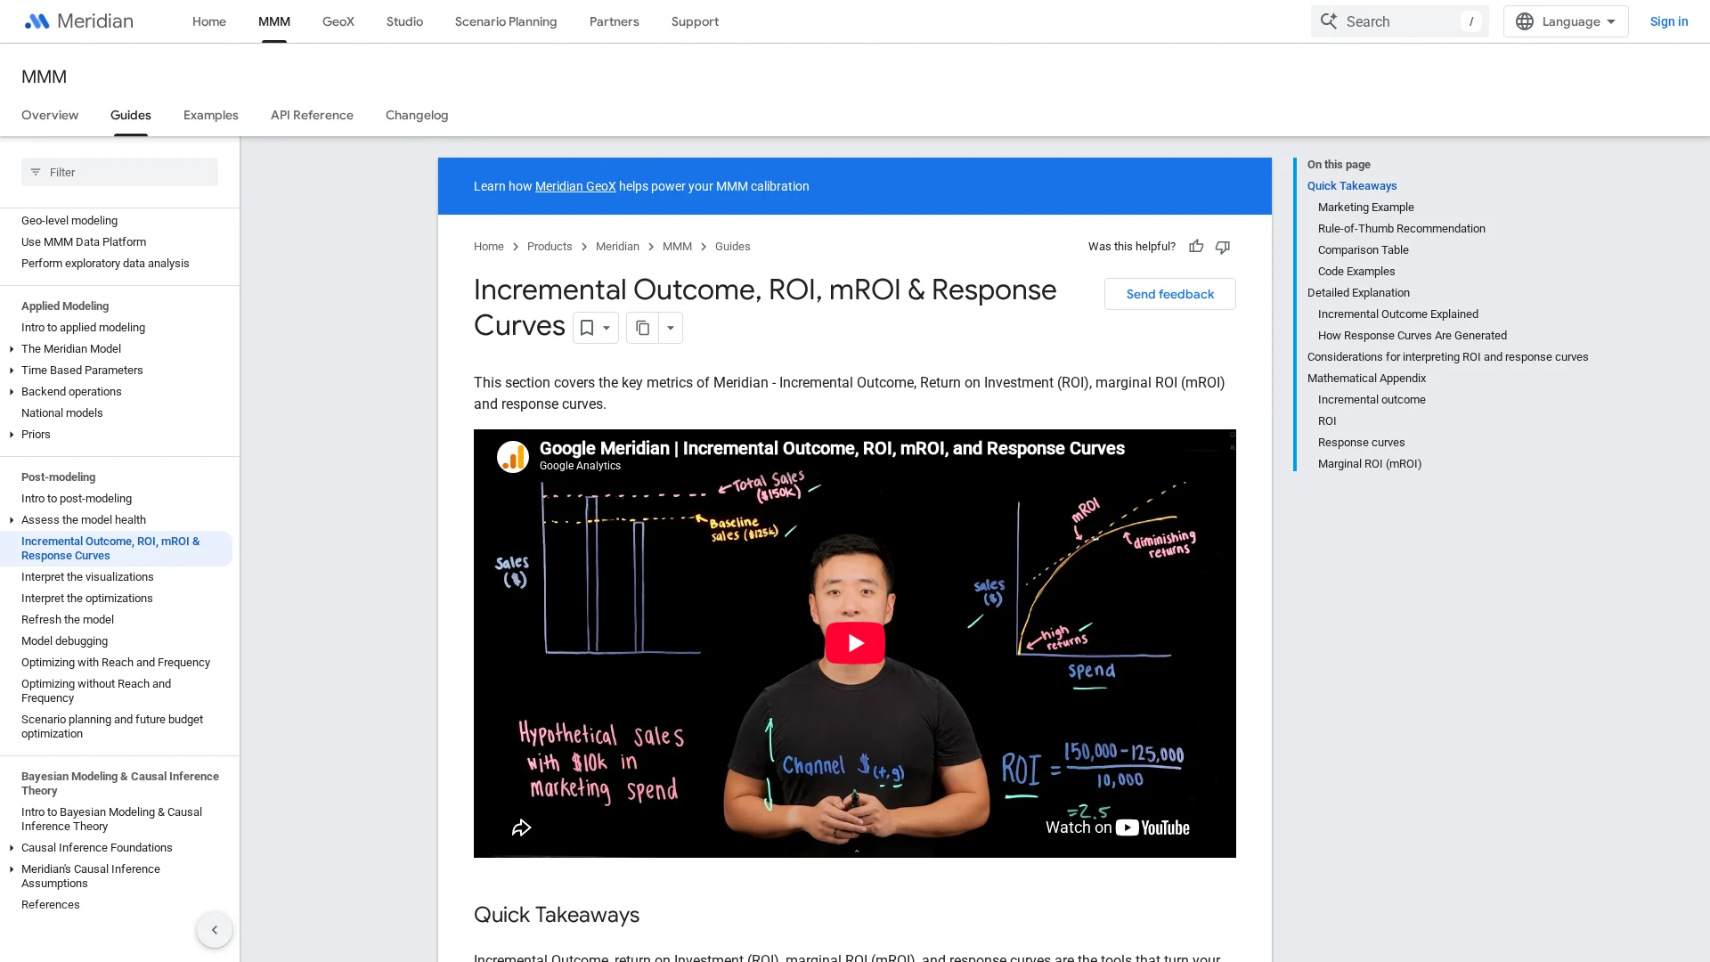Jump to How Response Curves Are Generated

(x=1413, y=336)
